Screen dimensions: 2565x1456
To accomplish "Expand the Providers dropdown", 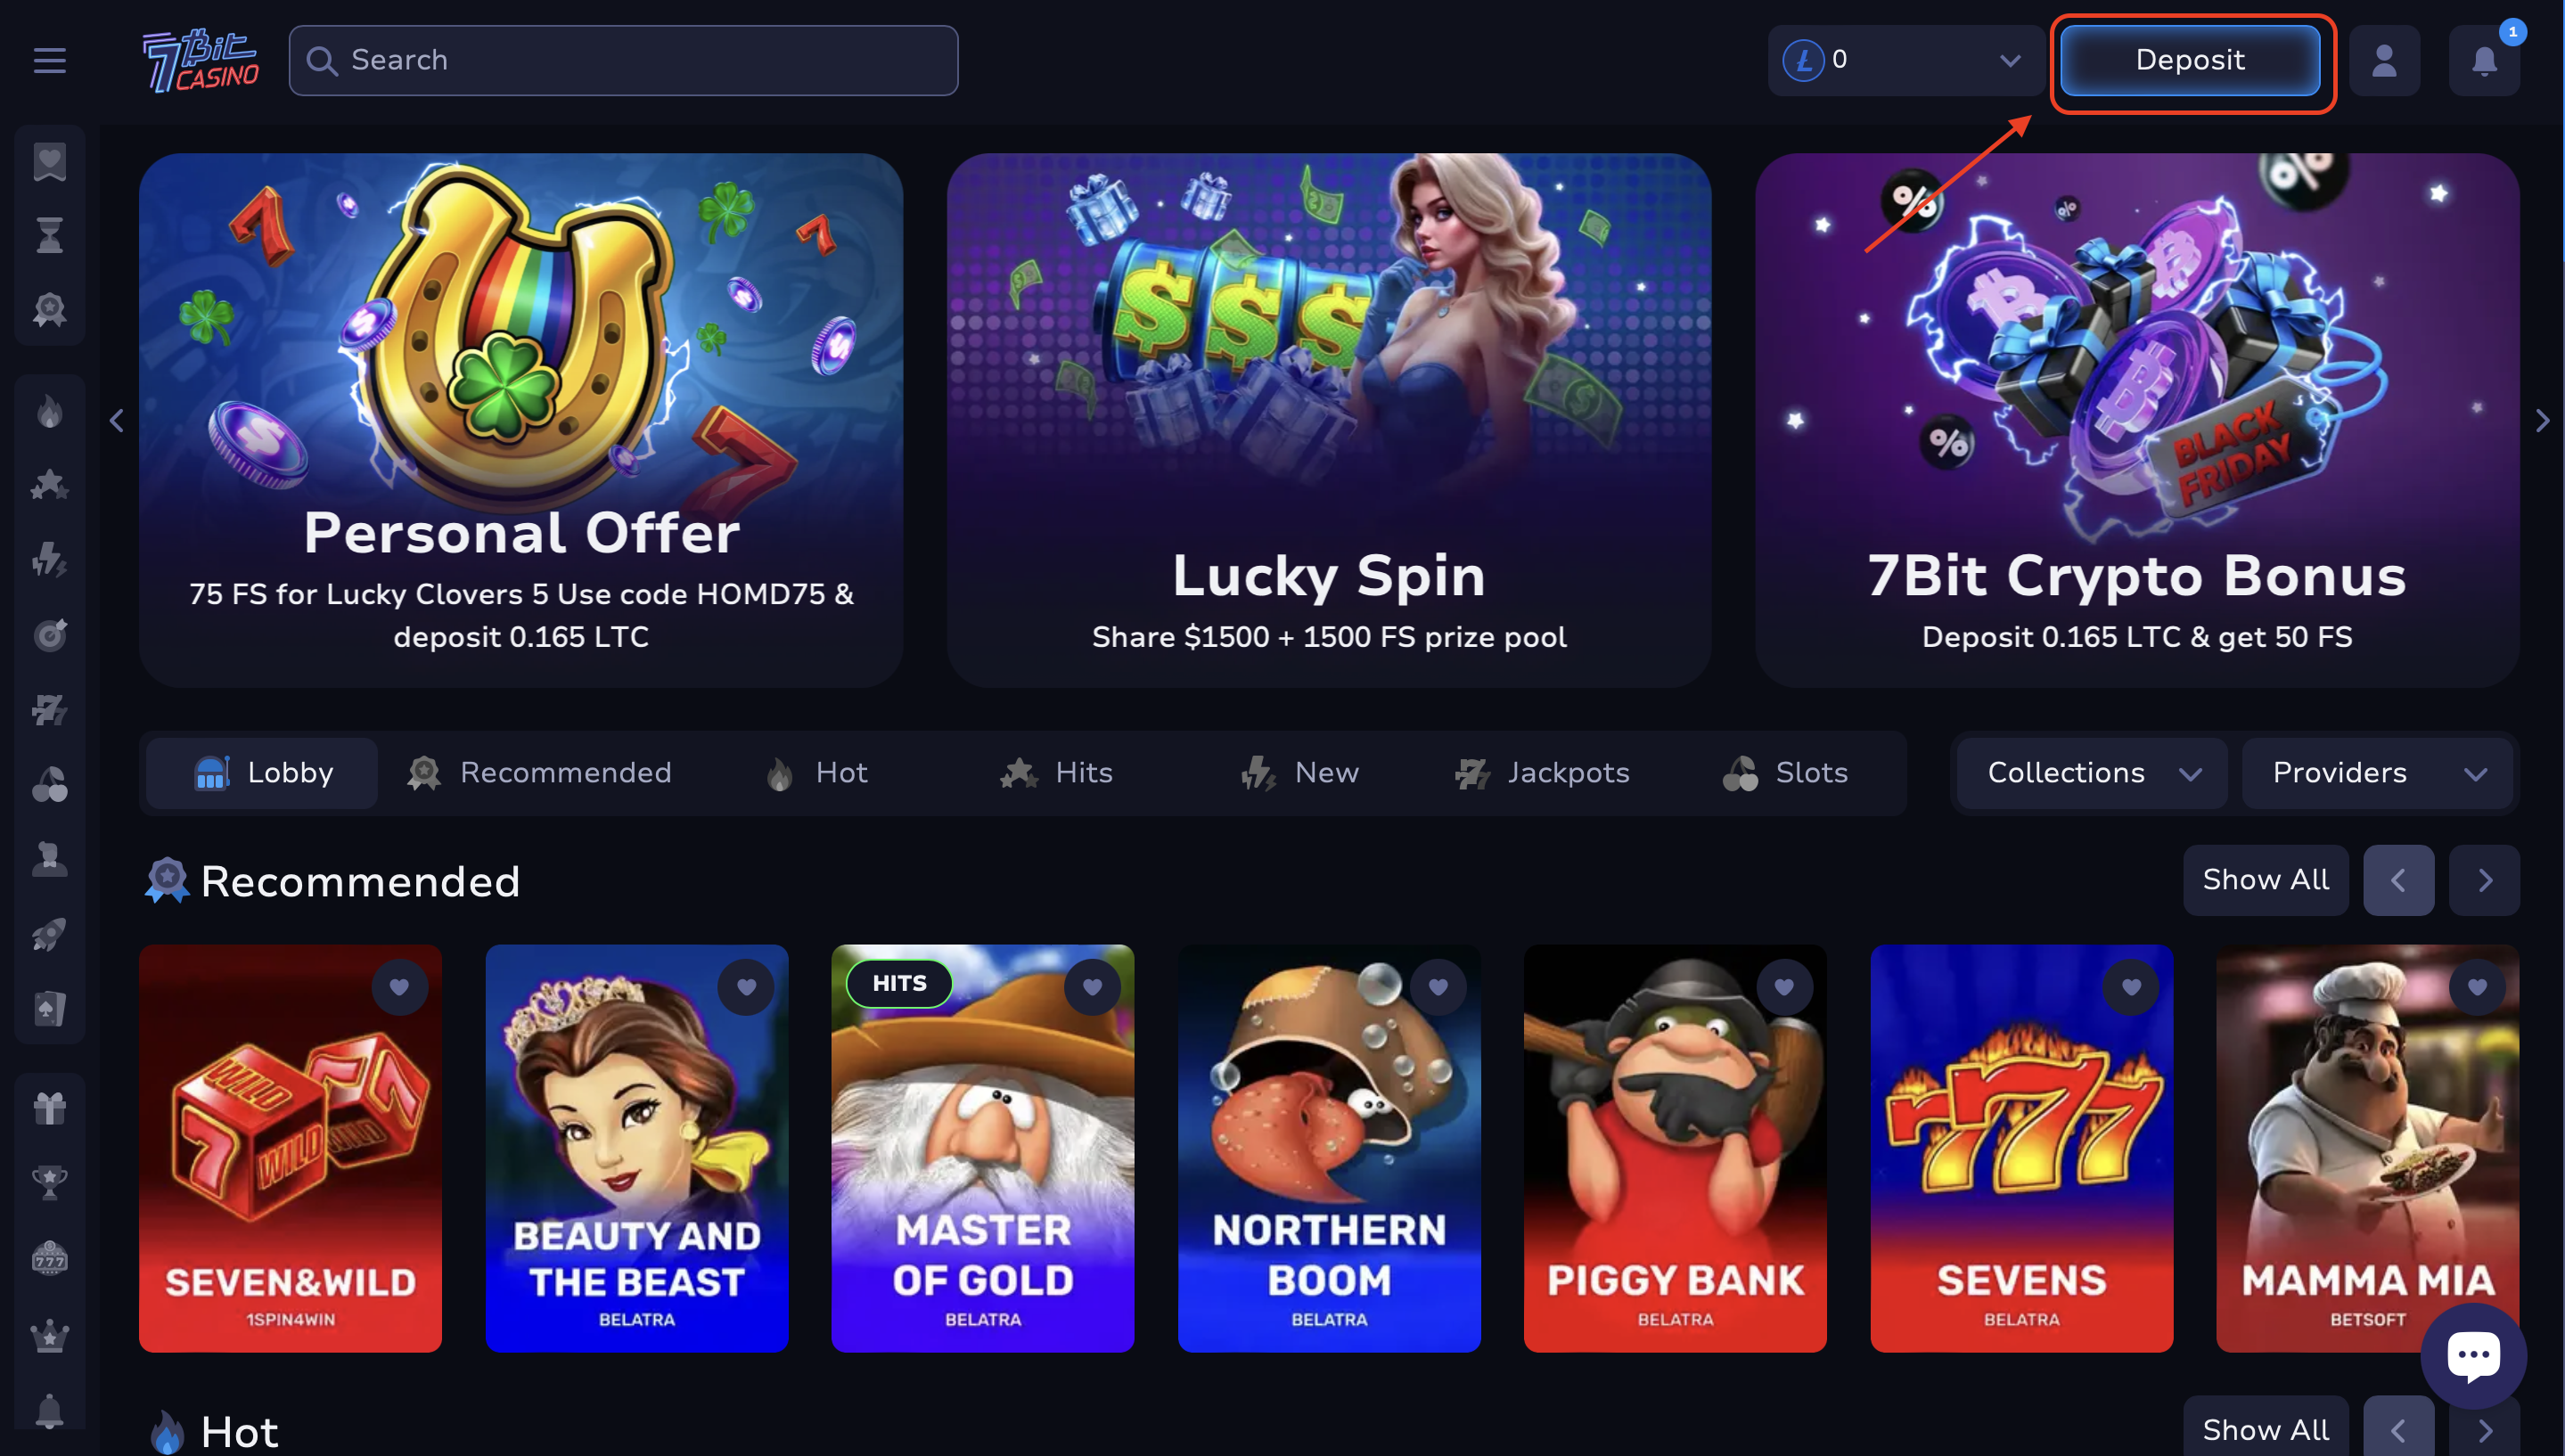I will coord(2377,773).
